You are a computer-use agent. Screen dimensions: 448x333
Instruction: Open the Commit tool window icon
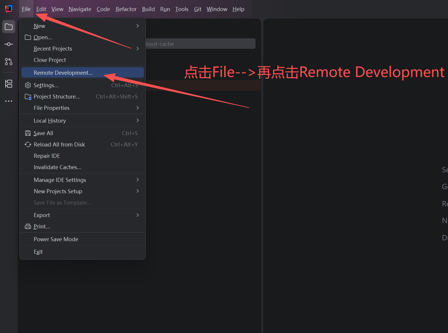[9, 44]
